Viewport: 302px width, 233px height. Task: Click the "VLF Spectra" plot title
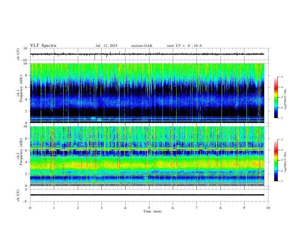[43, 46]
